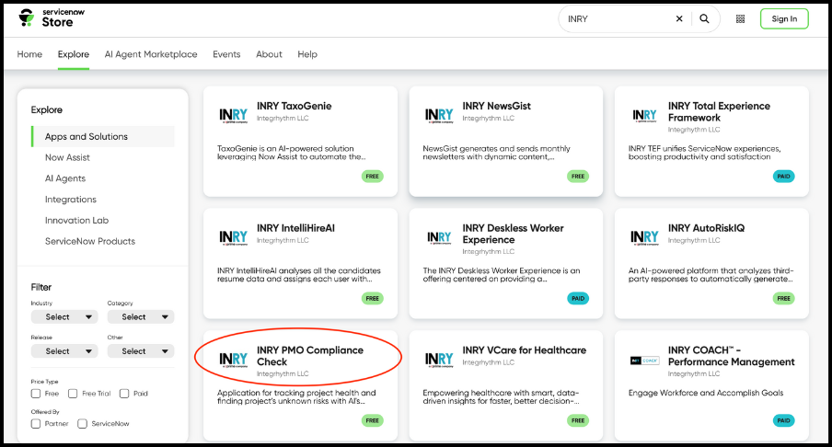The image size is (832, 447).
Task: Open the Release filter dropdown
Action: tap(64, 351)
